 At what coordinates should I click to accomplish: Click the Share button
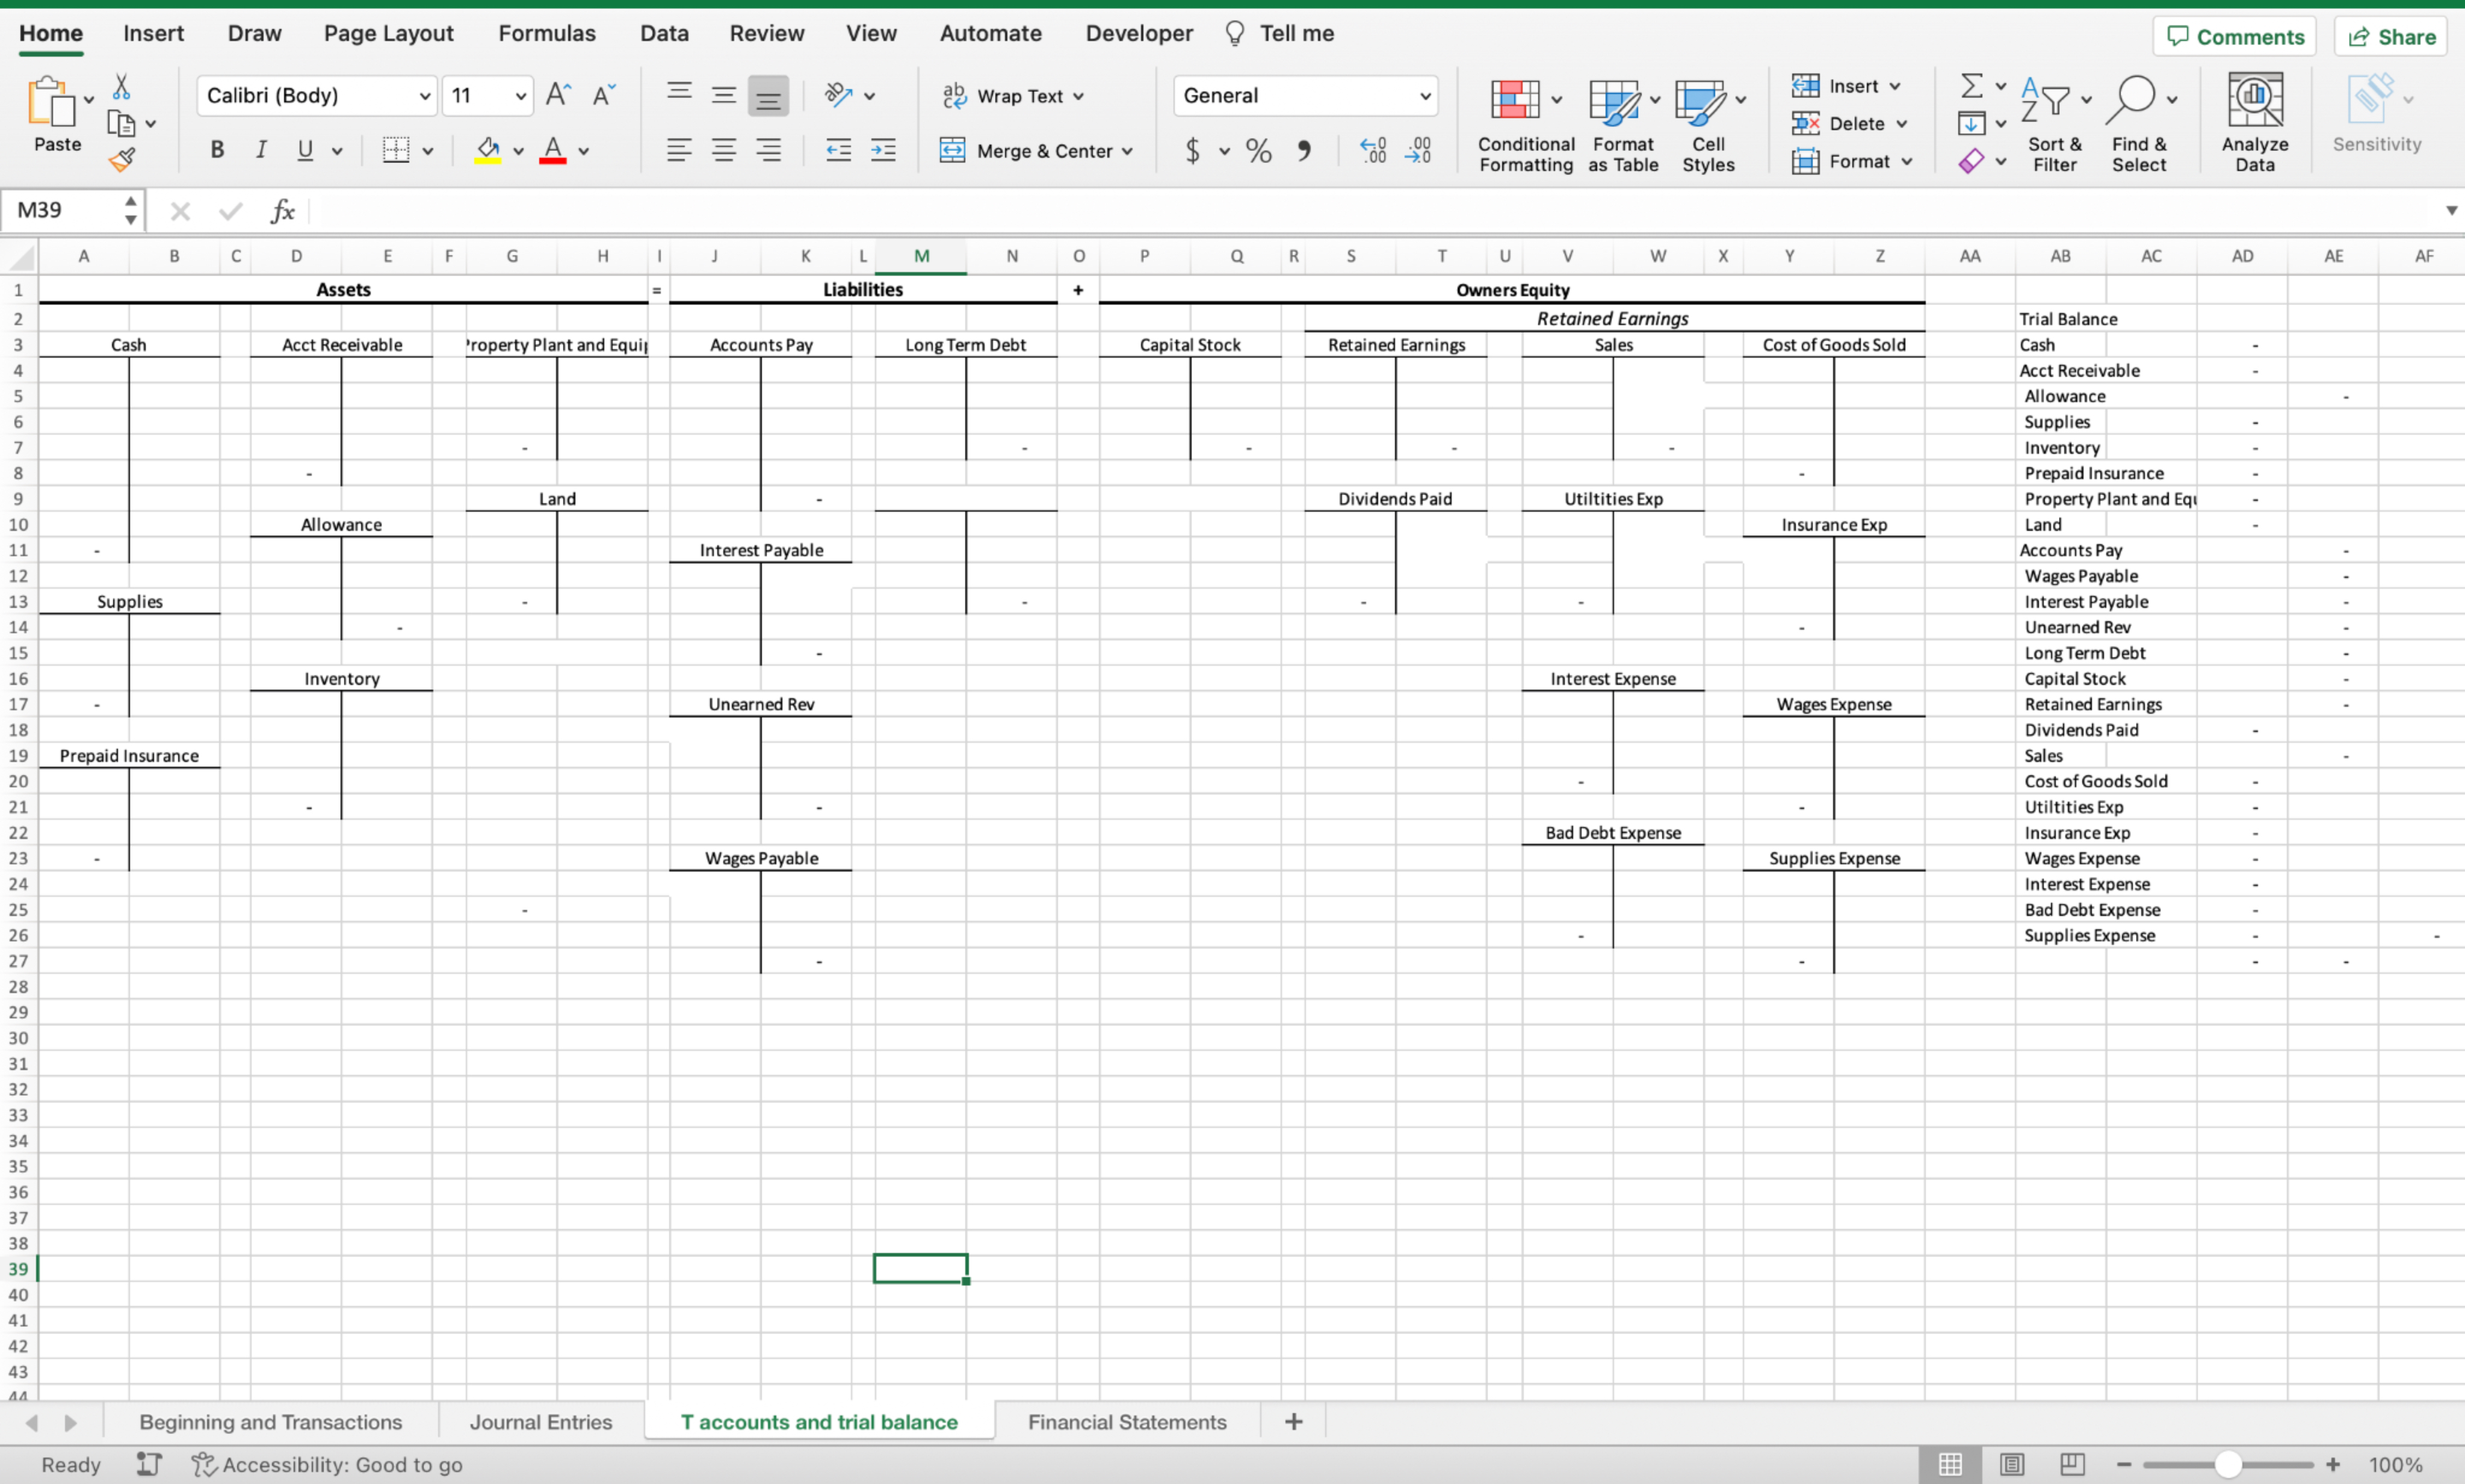[2391, 36]
